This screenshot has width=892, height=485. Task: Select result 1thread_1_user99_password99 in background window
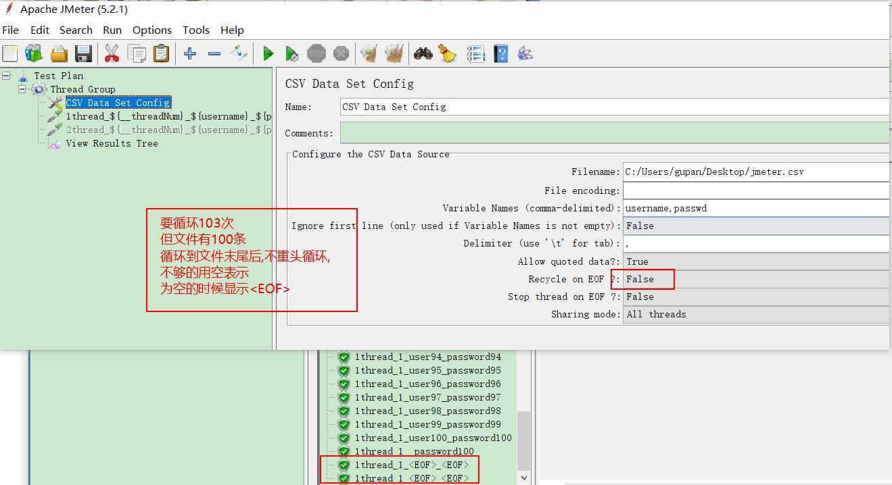pyautogui.click(x=427, y=424)
